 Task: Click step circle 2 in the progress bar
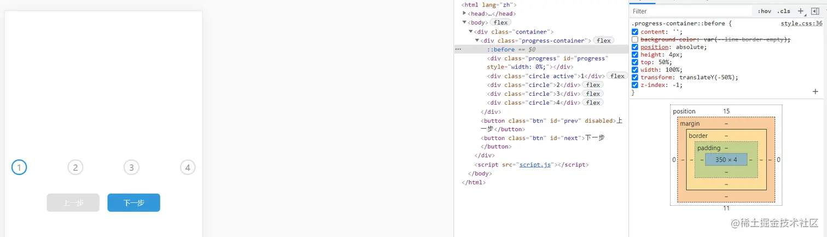75,167
